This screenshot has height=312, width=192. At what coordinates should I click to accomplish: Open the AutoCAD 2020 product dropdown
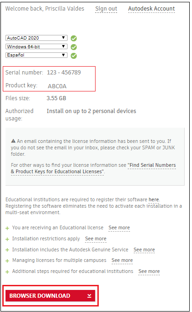[36, 38]
